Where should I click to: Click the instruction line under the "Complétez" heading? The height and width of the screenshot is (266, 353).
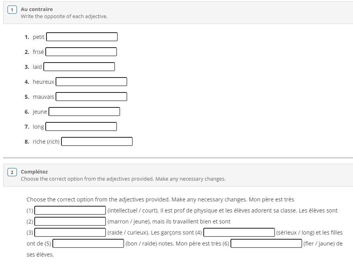123,179
